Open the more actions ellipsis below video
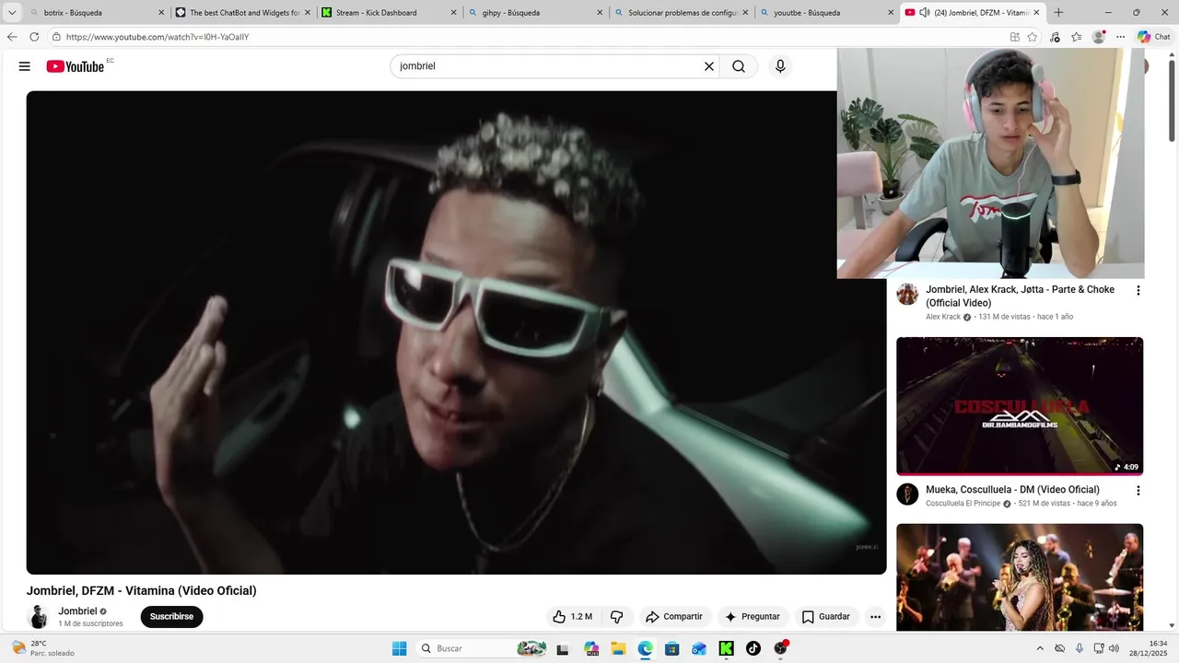The height and width of the screenshot is (663, 1179). coord(875,617)
